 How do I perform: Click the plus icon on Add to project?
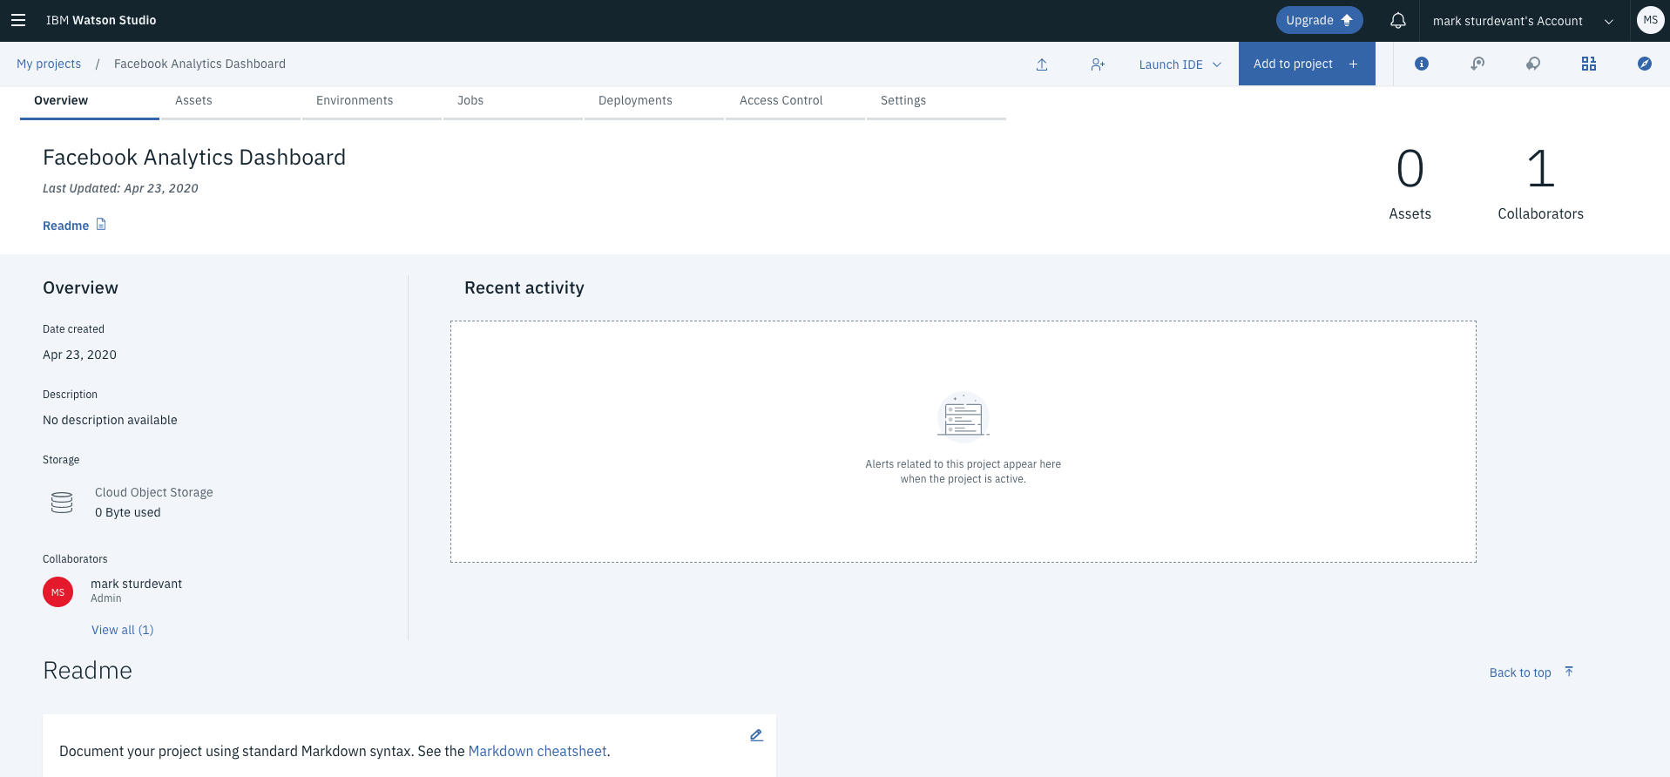pyautogui.click(x=1353, y=64)
